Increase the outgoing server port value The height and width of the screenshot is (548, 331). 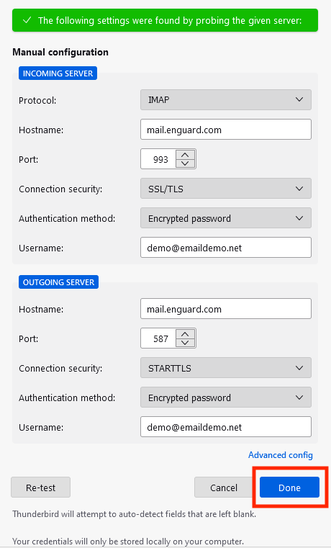click(x=185, y=333)
